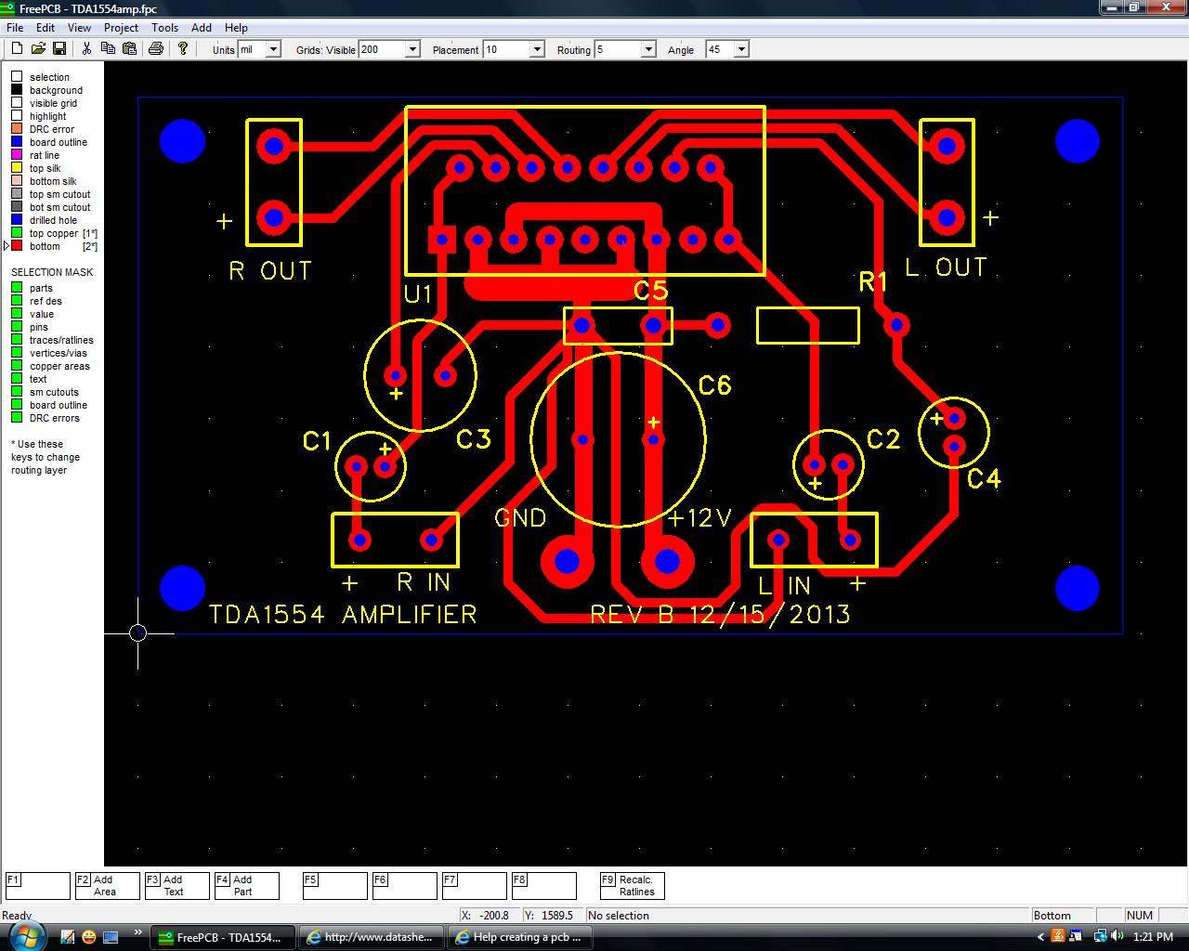1189x951 pixels.
Task: Toggle the copper areas selection mask
Action: pyautogui.click(x=17, y=366)
